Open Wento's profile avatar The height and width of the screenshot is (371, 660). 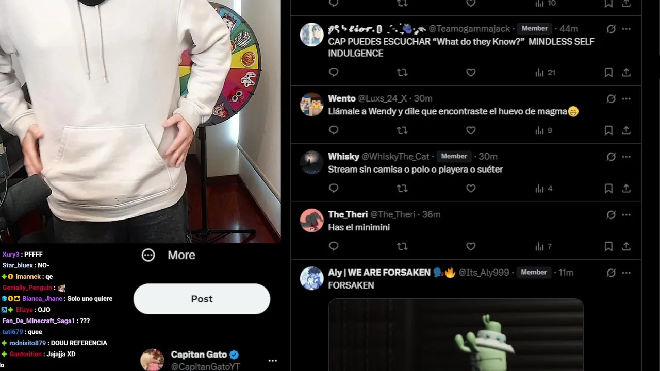[311, 105]
